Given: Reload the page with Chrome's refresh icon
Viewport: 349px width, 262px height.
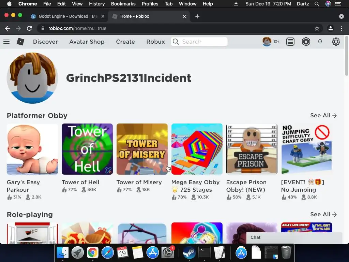Looking at the screenshot, I should click(29, 28).
